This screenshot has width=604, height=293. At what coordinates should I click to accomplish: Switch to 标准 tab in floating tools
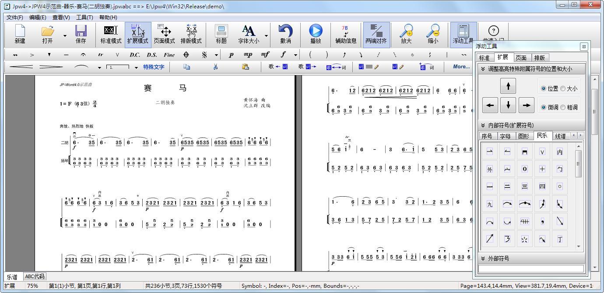tap(485, 58)
